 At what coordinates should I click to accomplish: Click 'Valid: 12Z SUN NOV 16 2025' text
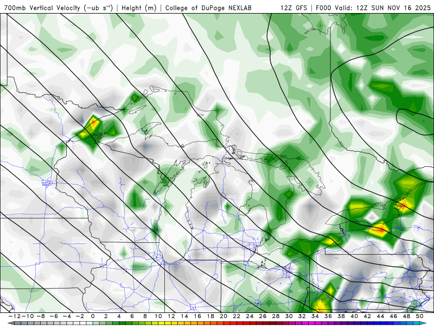pyautogui.click(x=382, y=8)
